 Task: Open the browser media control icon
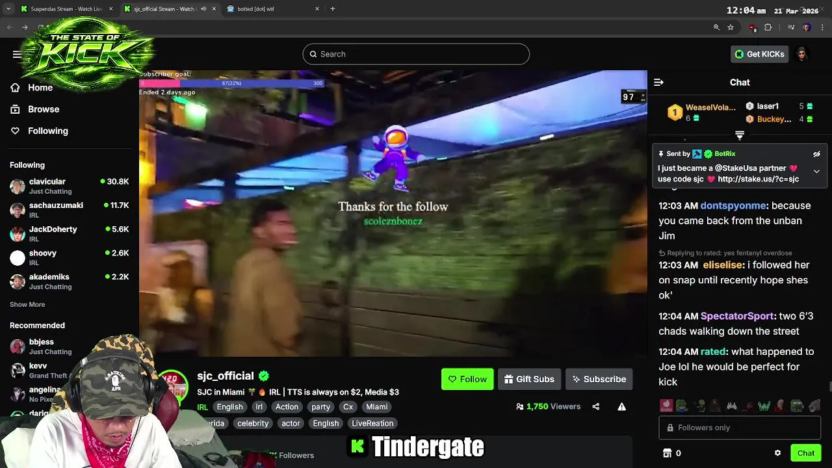click(x=791, y=27)
